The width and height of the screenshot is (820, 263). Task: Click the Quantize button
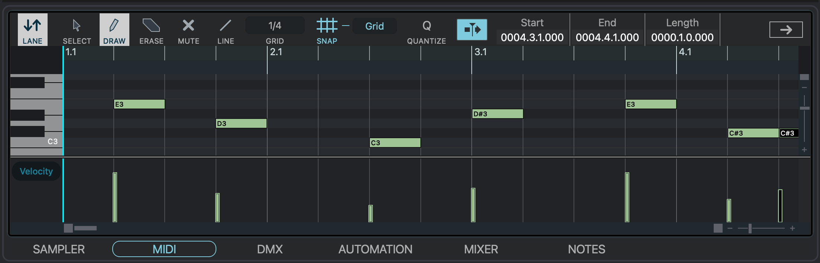coord(426,30)
